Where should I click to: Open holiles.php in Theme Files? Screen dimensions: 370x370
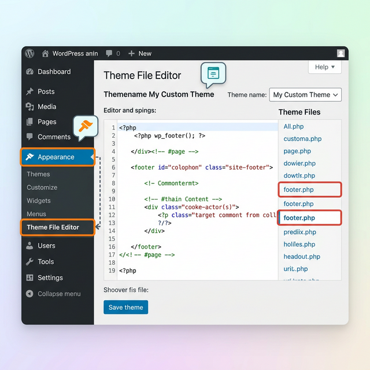(299, 244)
